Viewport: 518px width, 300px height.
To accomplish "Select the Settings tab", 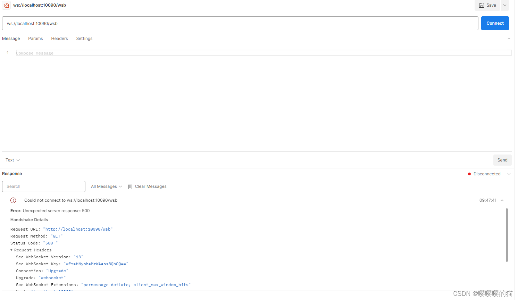I will (x=84, y=38).
